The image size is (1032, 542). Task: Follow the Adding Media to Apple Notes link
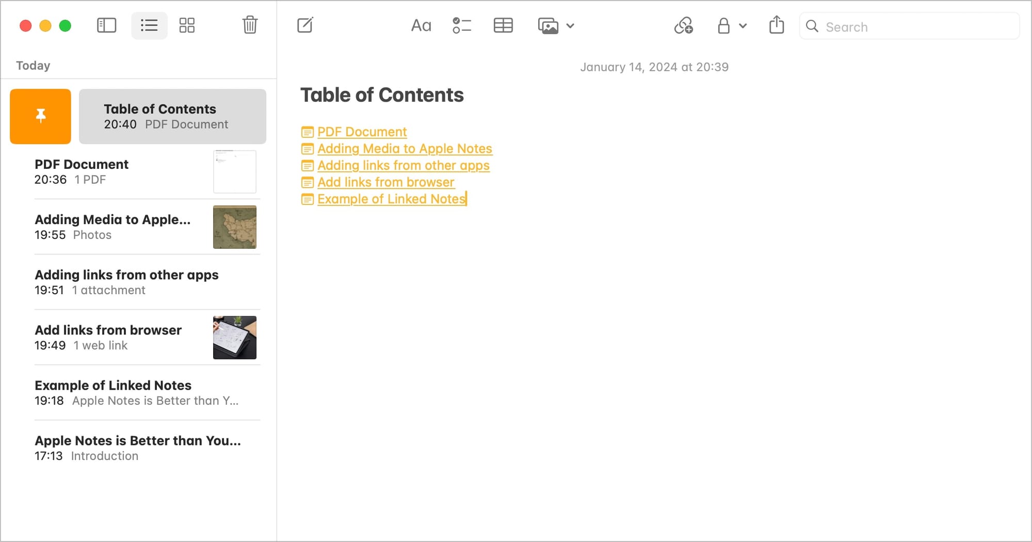(x=405, y=149)
